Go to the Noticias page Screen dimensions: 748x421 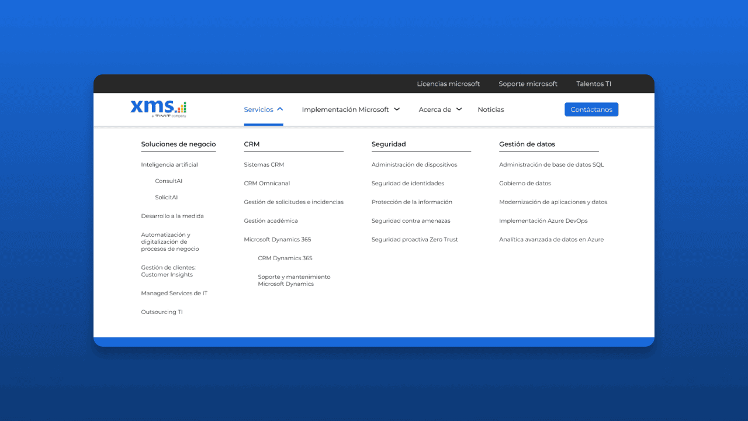click(x=491, y=109)
